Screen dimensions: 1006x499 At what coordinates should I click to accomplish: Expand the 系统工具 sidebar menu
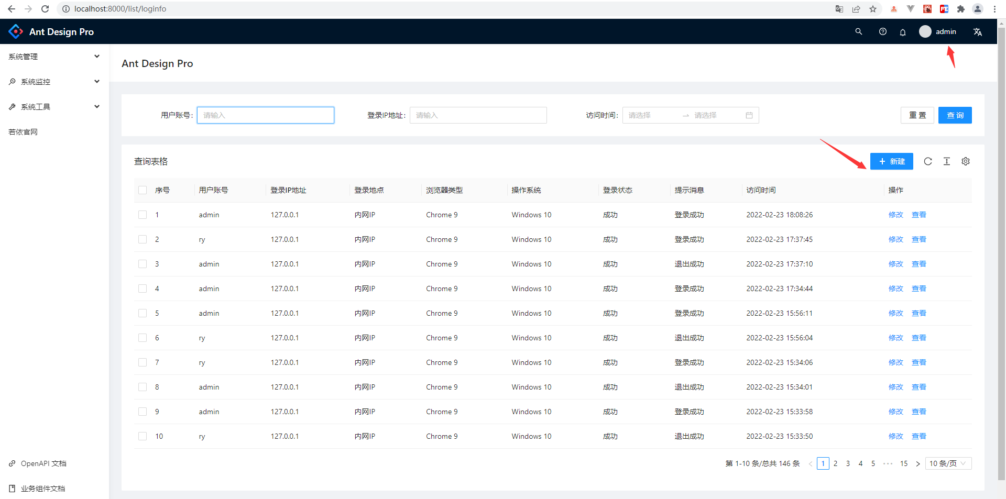coord(54,107)
